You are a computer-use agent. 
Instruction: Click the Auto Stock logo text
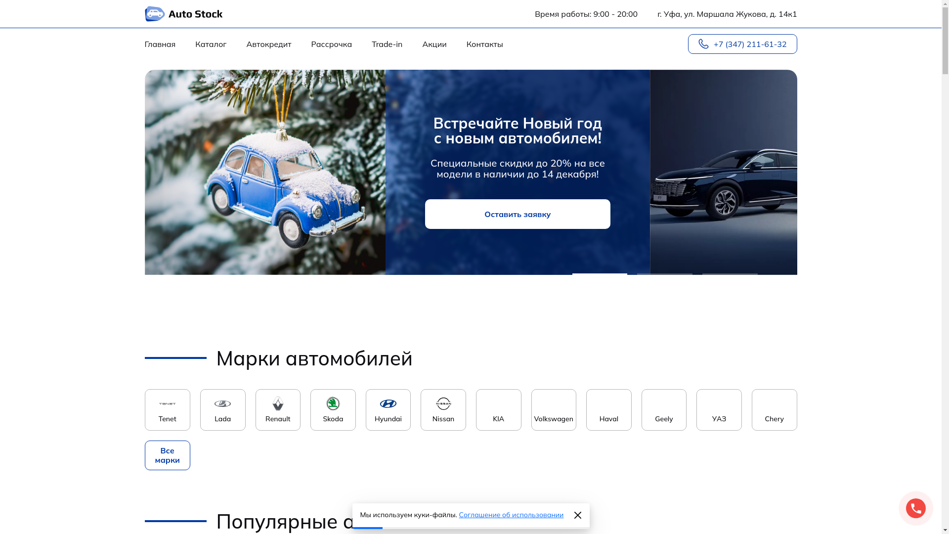tap(195, 14)
